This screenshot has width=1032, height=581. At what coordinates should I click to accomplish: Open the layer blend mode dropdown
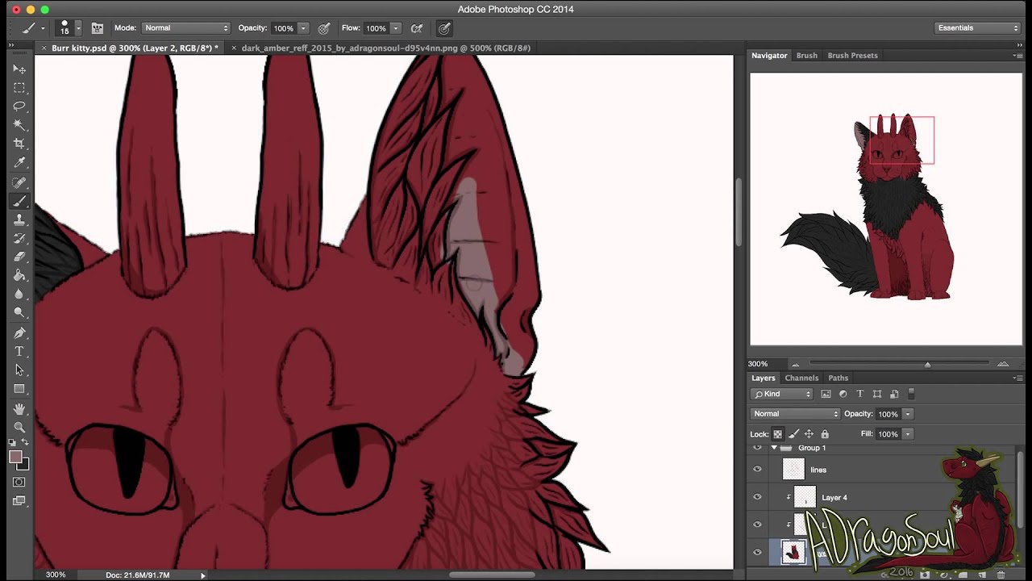tap(795, 414)
